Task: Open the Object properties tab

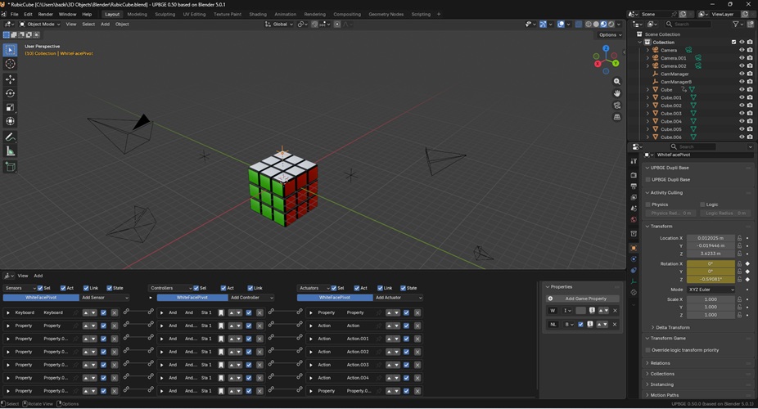Action: tap(634, 248)
